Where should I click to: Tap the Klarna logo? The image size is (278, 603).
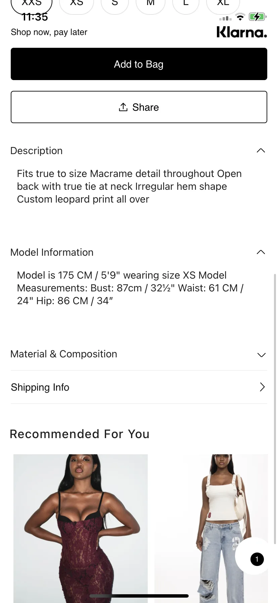click(x=242, y=32)
